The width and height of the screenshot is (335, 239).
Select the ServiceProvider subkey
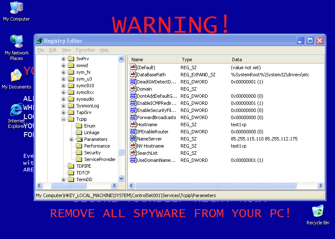100,159
